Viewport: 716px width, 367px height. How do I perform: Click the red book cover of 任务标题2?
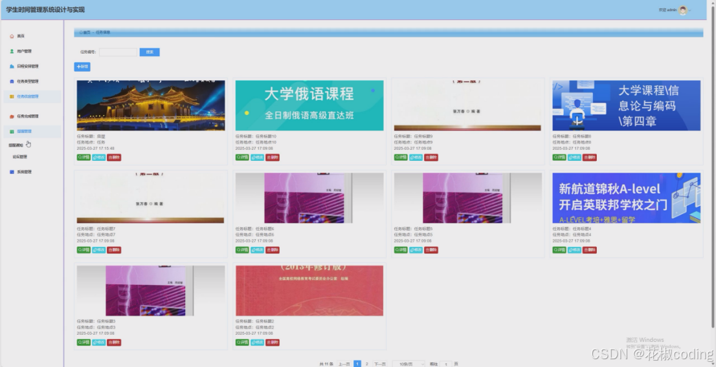(x=309, y=290)
